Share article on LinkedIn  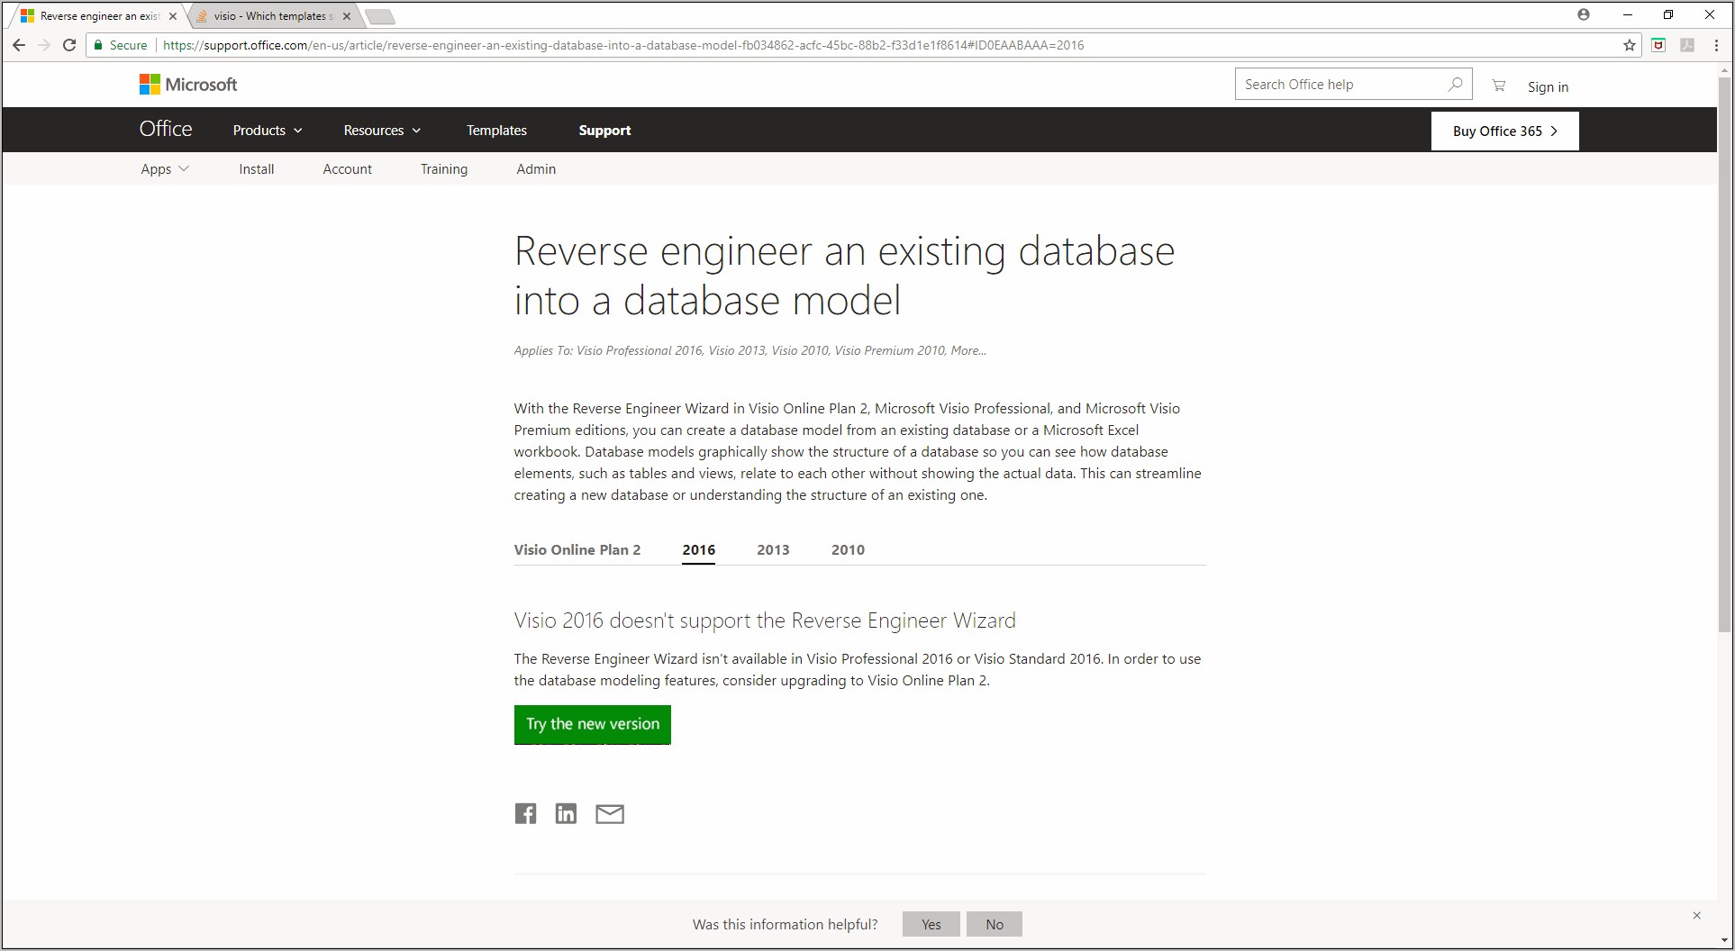566,814
